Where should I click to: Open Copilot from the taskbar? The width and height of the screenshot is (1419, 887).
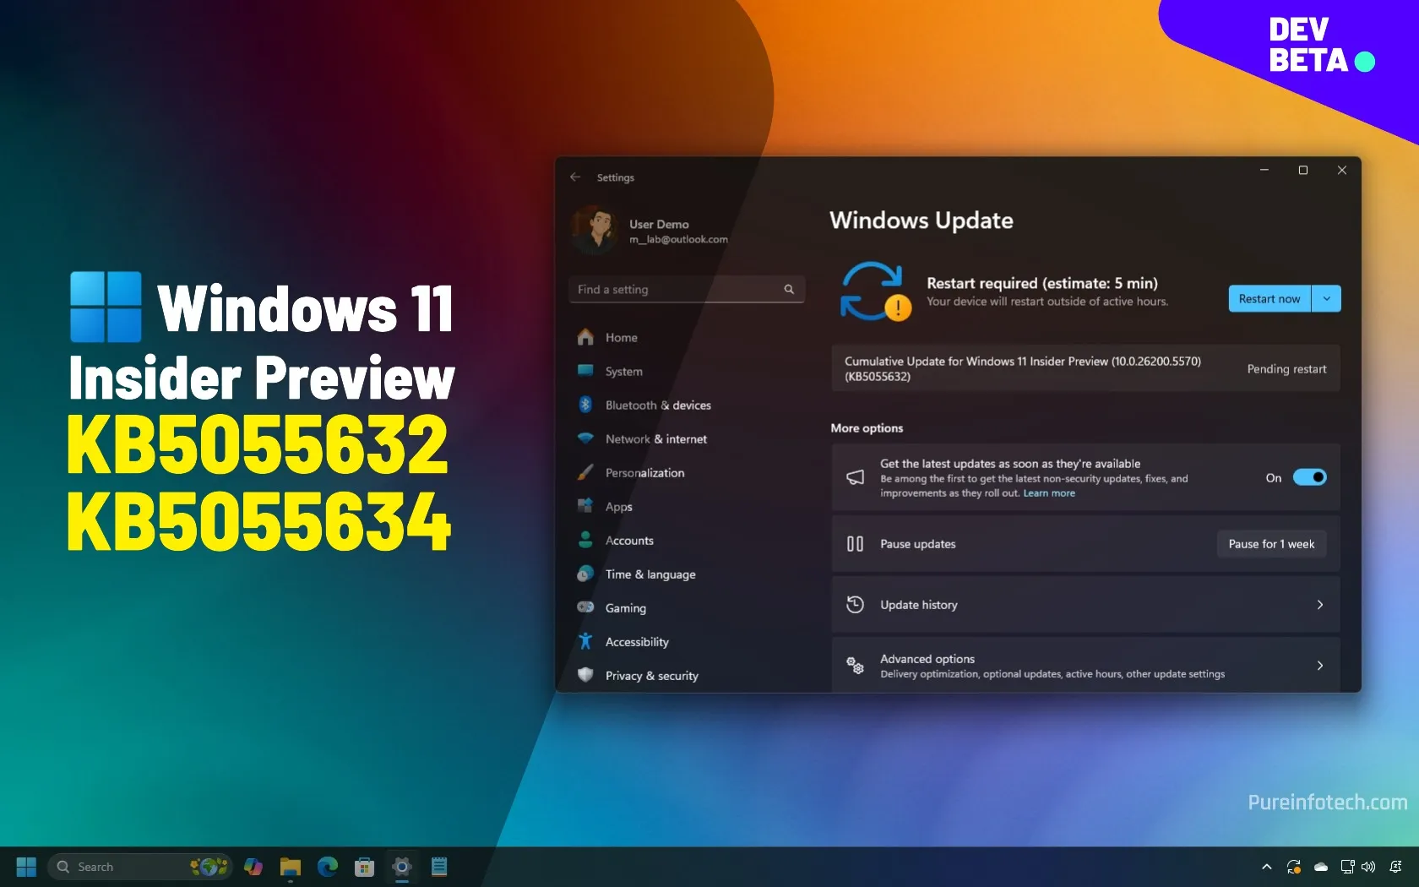(x=253, y=867)
